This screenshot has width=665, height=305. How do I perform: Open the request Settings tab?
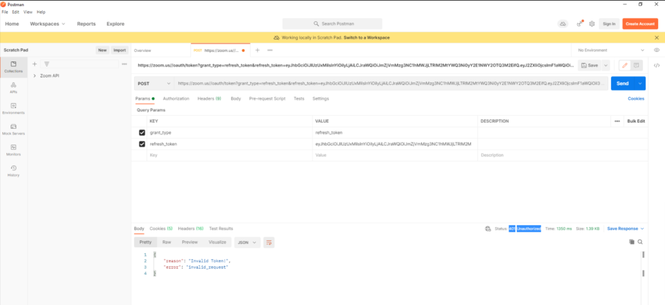pos(321,98)
